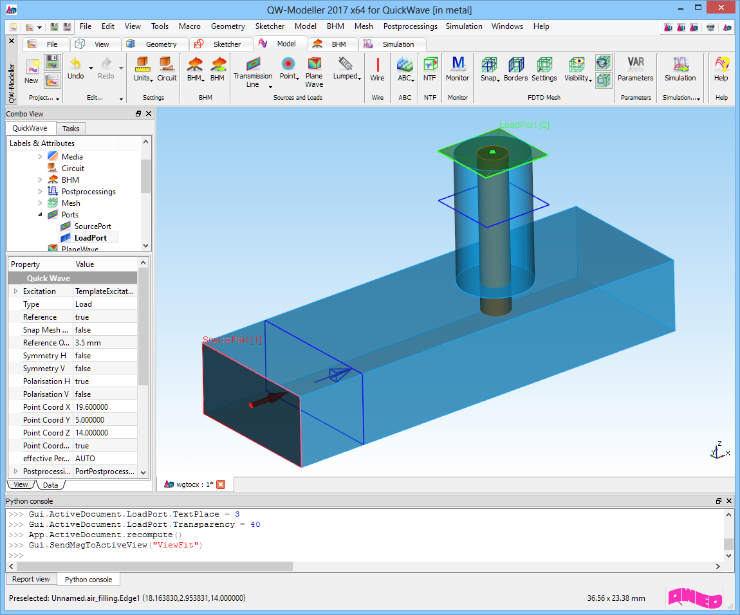The image size is (740, 615).
Task: Click the Polarisation H value true
Action: point(106,381)
